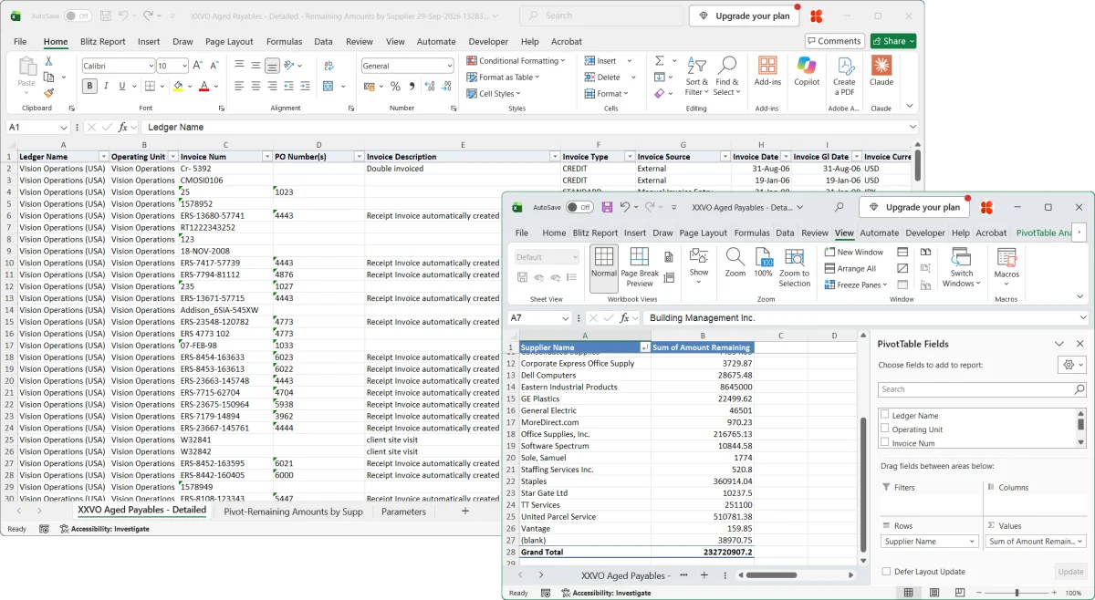Open the Supplier Name pivot filter dropdown

[x=645, y=347]
